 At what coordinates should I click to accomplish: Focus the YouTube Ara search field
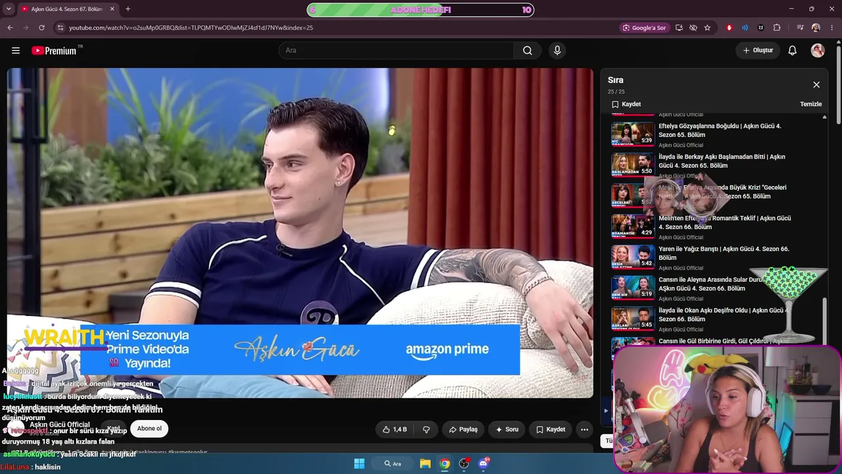(x=397, y=51)
